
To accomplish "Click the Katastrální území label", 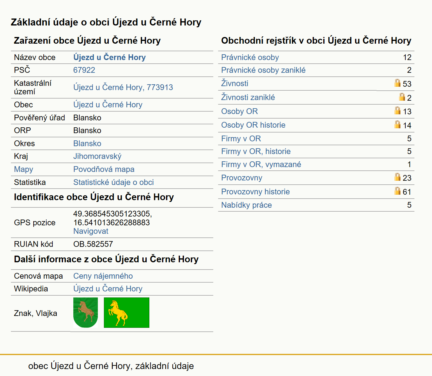I will 33,87.
